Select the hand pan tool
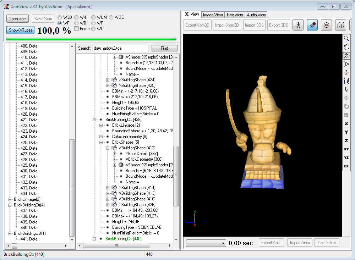Viewport: 355px width, 260px height. pos(346,47)
